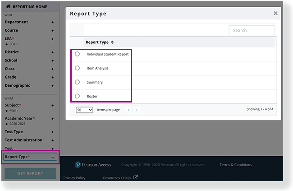This screenshot has height=191, width=293.
Task: Click the Showing 1 - 4 of 4 text
Action: [260, 109]
